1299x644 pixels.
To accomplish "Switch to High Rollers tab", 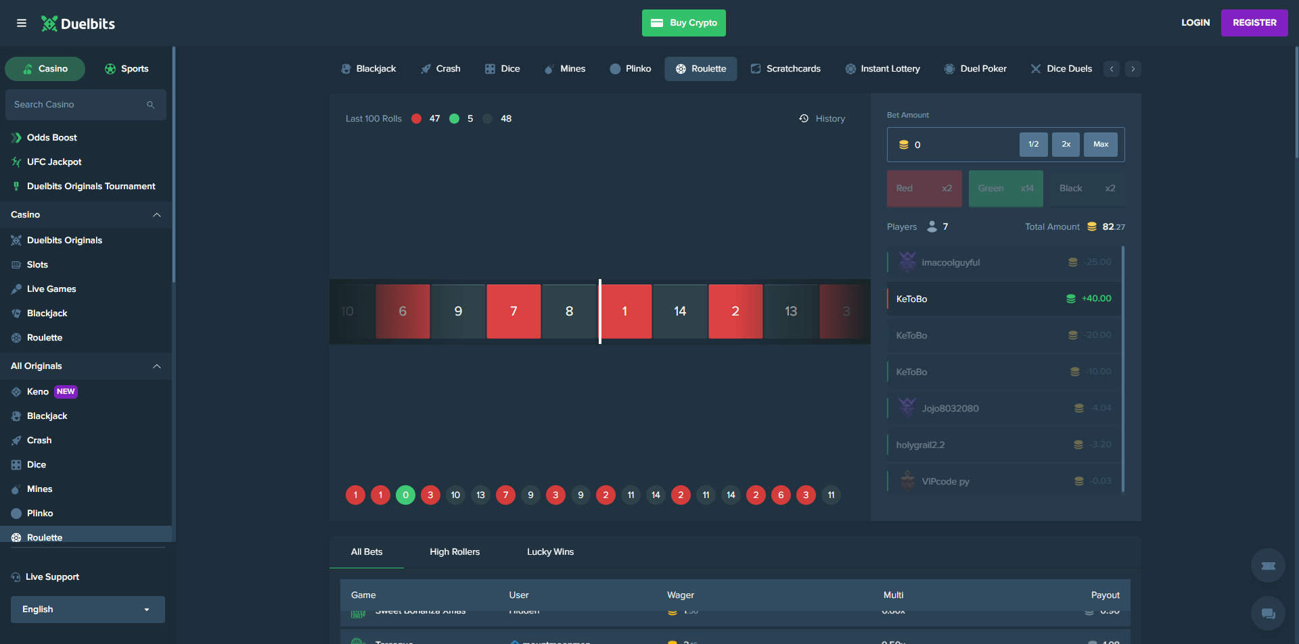I will 455,552.
